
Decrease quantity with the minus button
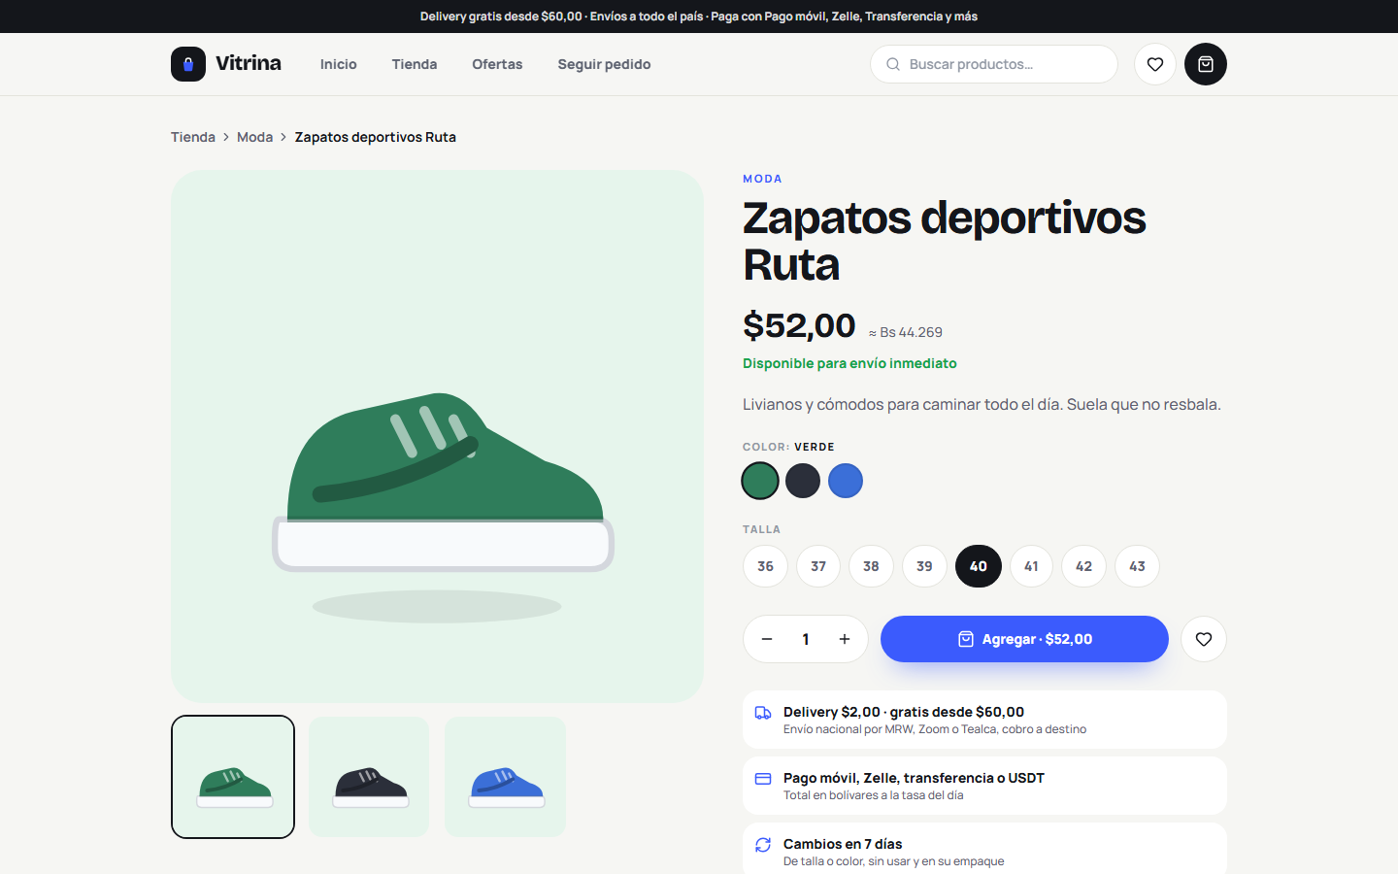(767, 639)
